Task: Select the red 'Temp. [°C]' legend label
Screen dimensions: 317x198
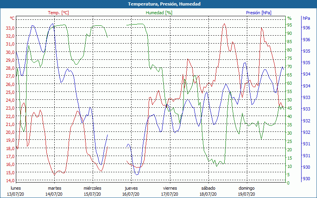Action: click(x=58, y=13)
